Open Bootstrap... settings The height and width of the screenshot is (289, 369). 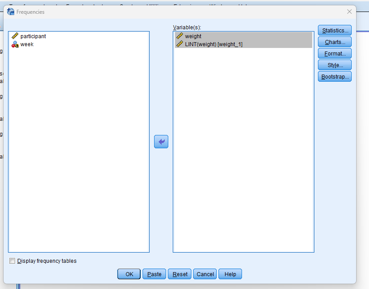click(x=334, y=77)
